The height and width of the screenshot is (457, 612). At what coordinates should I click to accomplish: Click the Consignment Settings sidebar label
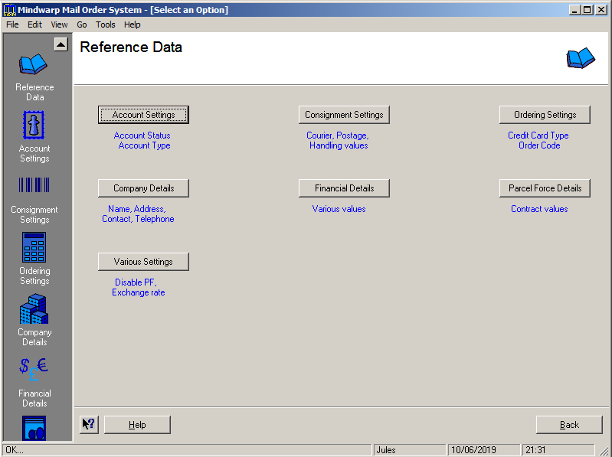pyautogui.click(x=34, y=214)
